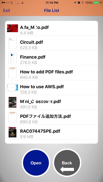This screenshot has height=182, width=103.
Task: Choose RAC07447SPE.pdf from the list
Action: (51, 132)
